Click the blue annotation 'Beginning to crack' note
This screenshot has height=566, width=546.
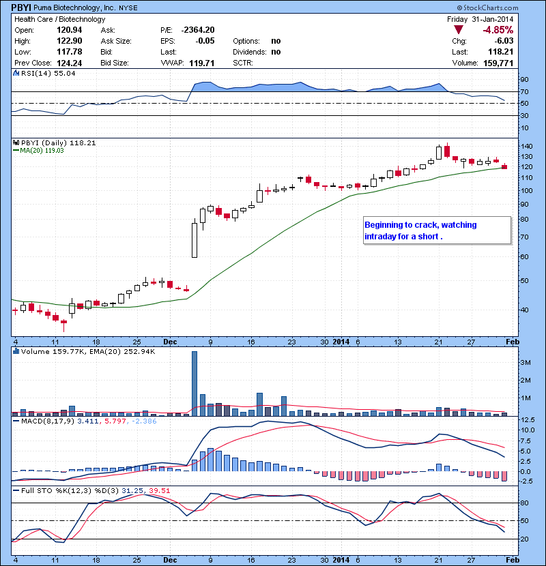(437, 230)
